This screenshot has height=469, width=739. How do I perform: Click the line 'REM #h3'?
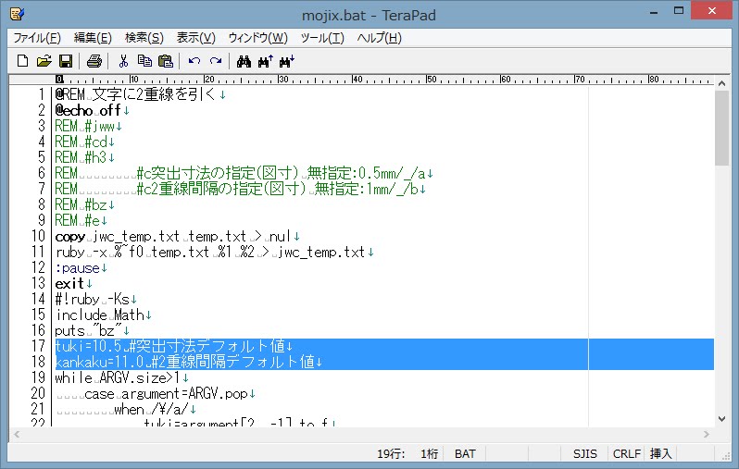click(84, 157)
